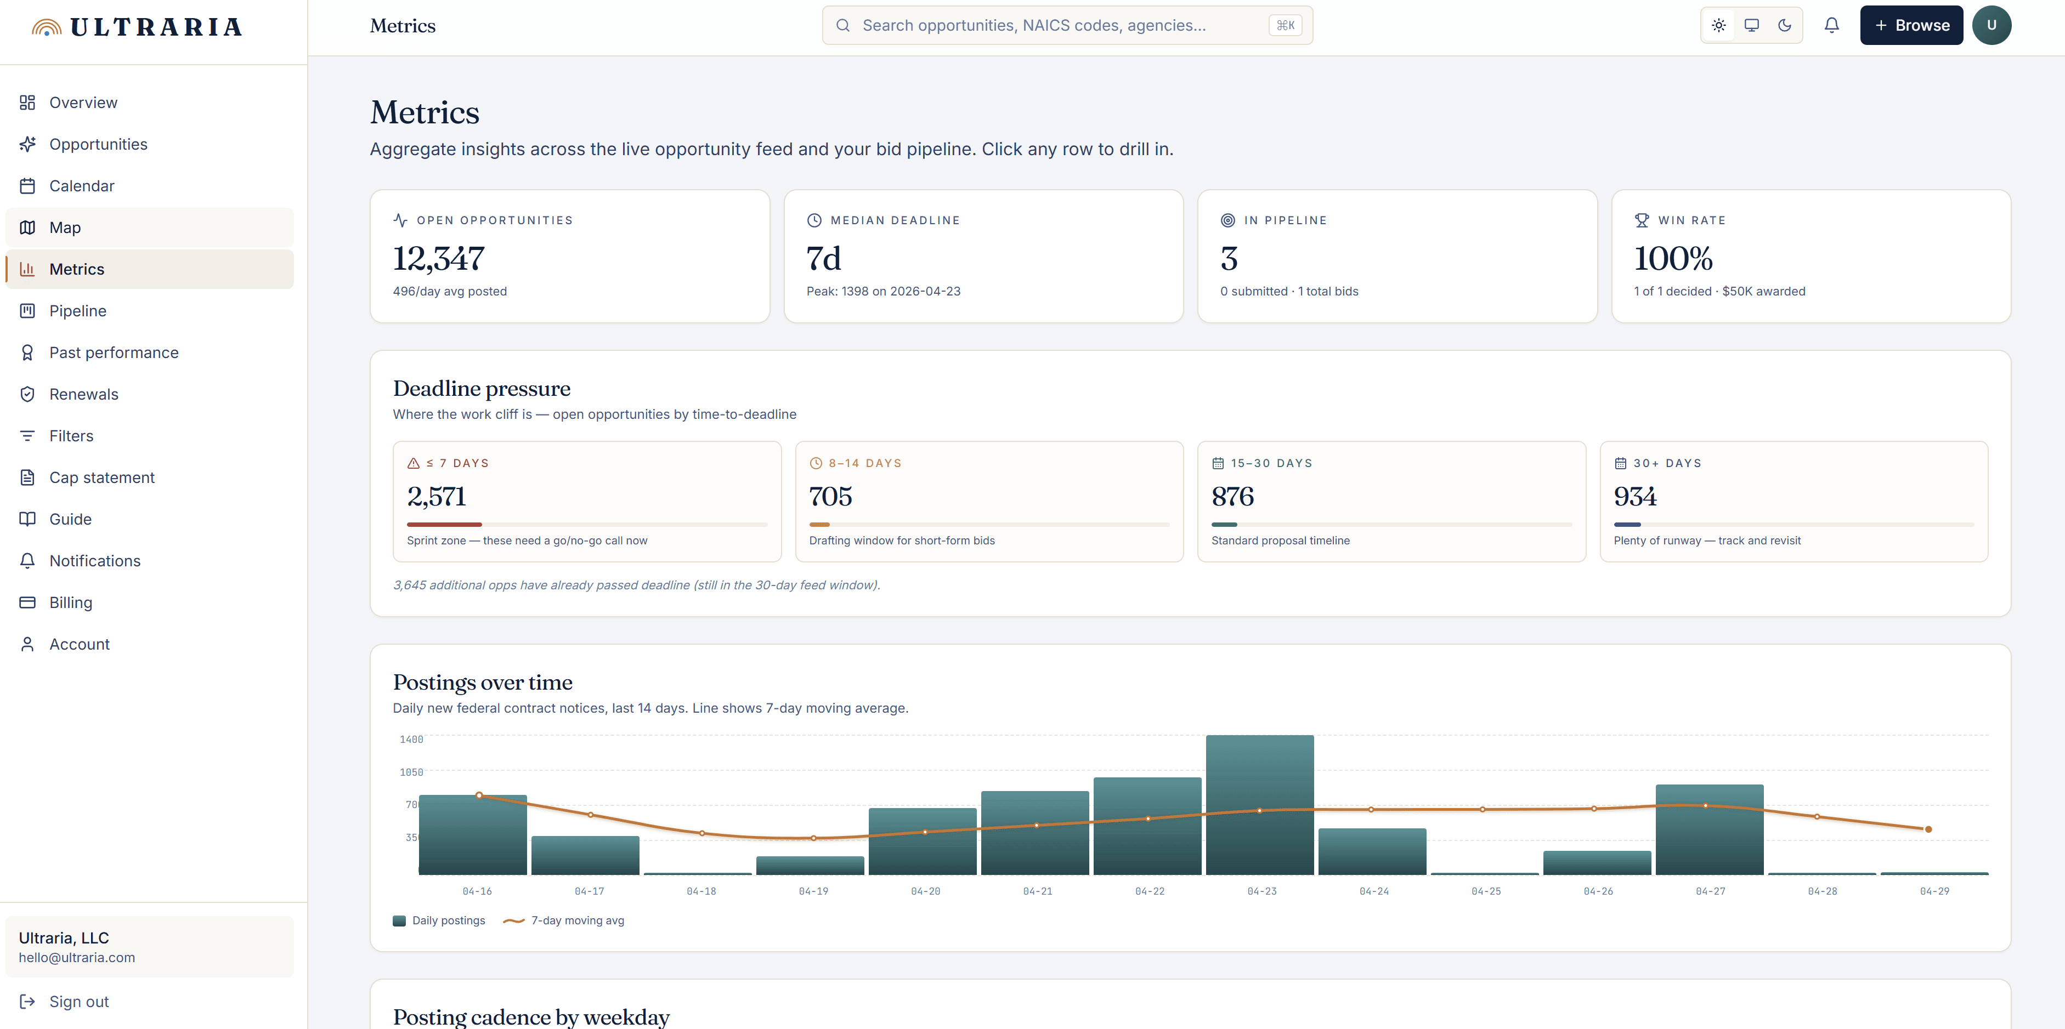Image resolution: width=2065 pixels, height=1029 pixels.
Task: Click the Overview grid icon in sidebar
Action: point(27,103)
